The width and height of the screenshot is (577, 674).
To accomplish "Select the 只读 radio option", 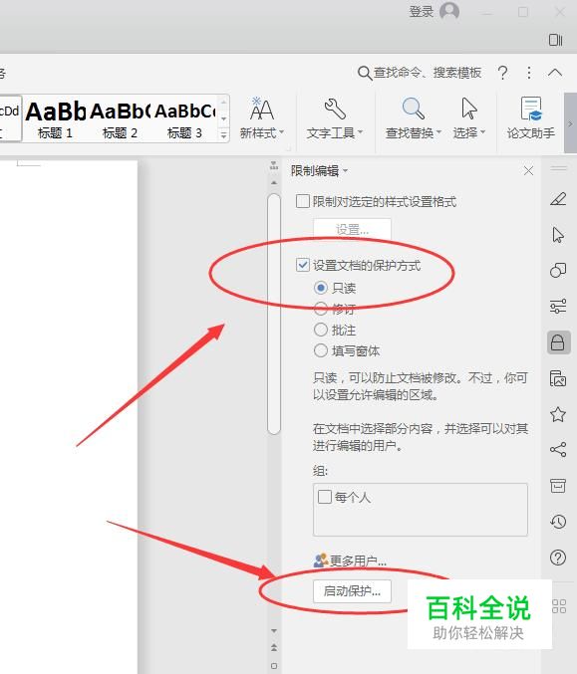I will (x=321, y=288).
